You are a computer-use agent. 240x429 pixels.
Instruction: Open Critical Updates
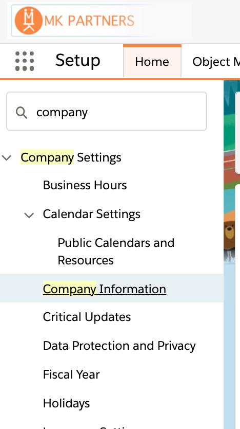(x=87, y=317)
